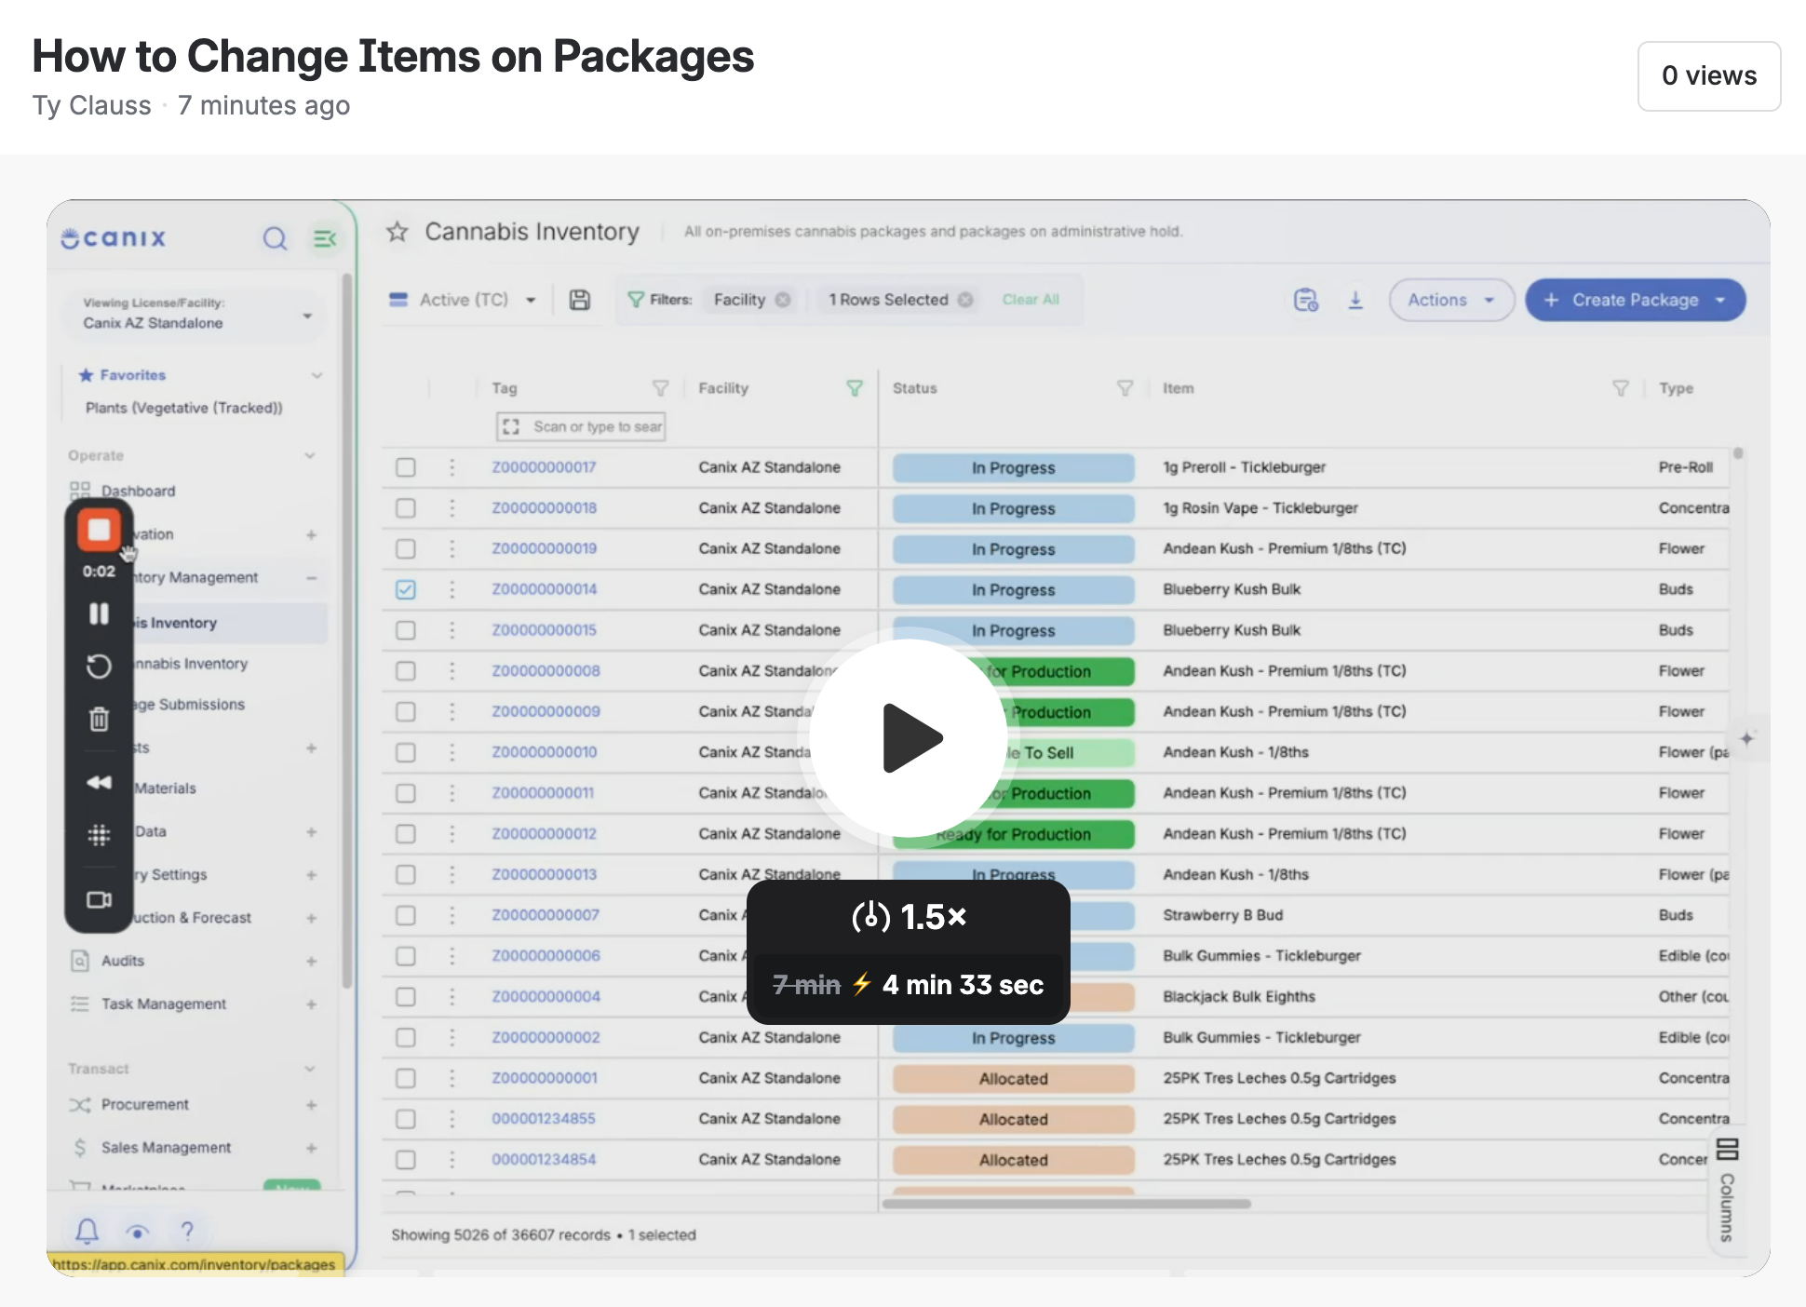Collapse the sidebar with the menu icon

pyautogui.click(x=325, y=239)
